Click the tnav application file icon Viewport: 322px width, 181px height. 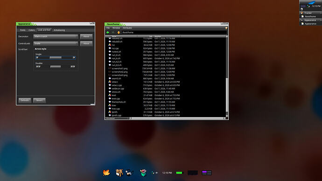[110, 105]
